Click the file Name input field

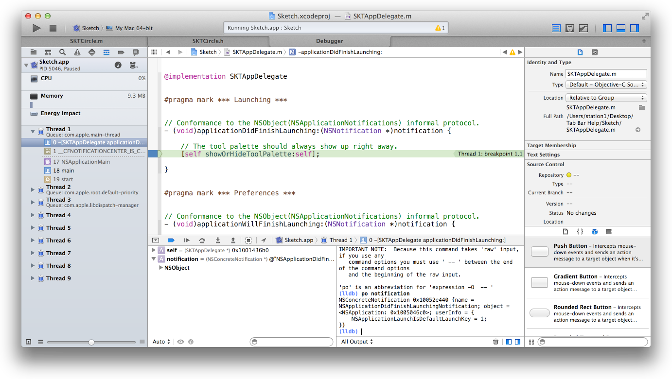[x=606, y=74]
